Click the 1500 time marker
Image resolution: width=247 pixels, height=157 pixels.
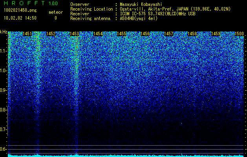[239, 34]
